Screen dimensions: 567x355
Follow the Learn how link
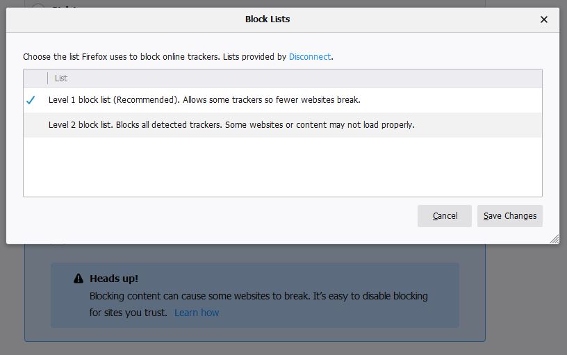click(x=197, y=313)
